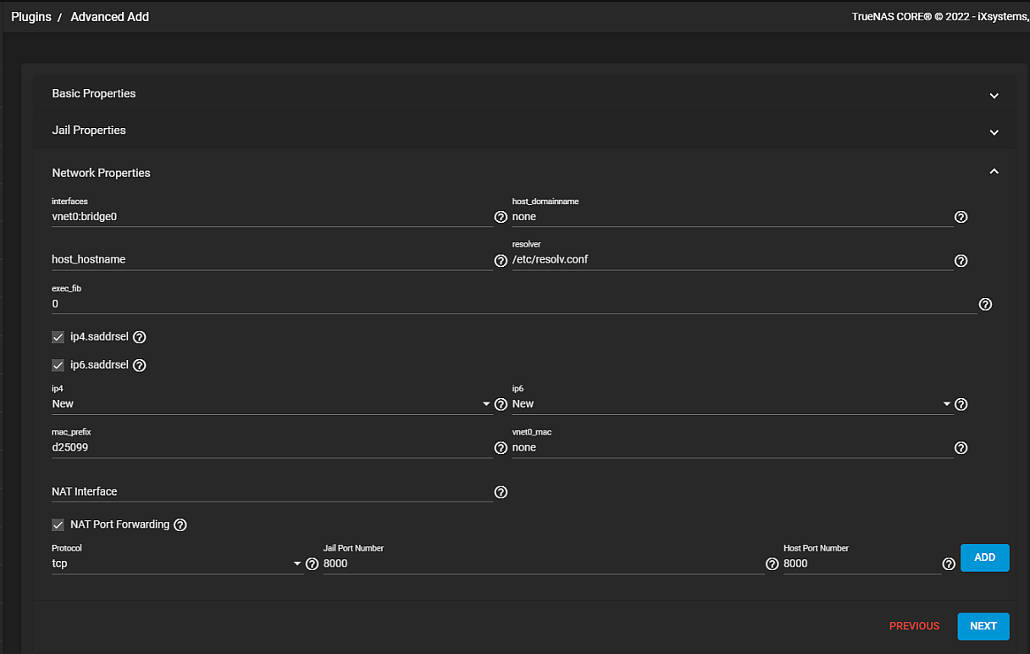Screen dimensions: 1030x654
Task: Open help tooltip for host_domainname
Action: point(961,218)
